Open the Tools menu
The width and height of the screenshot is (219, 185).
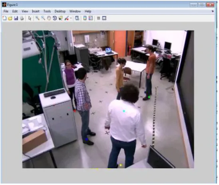(x=47, y=11)
